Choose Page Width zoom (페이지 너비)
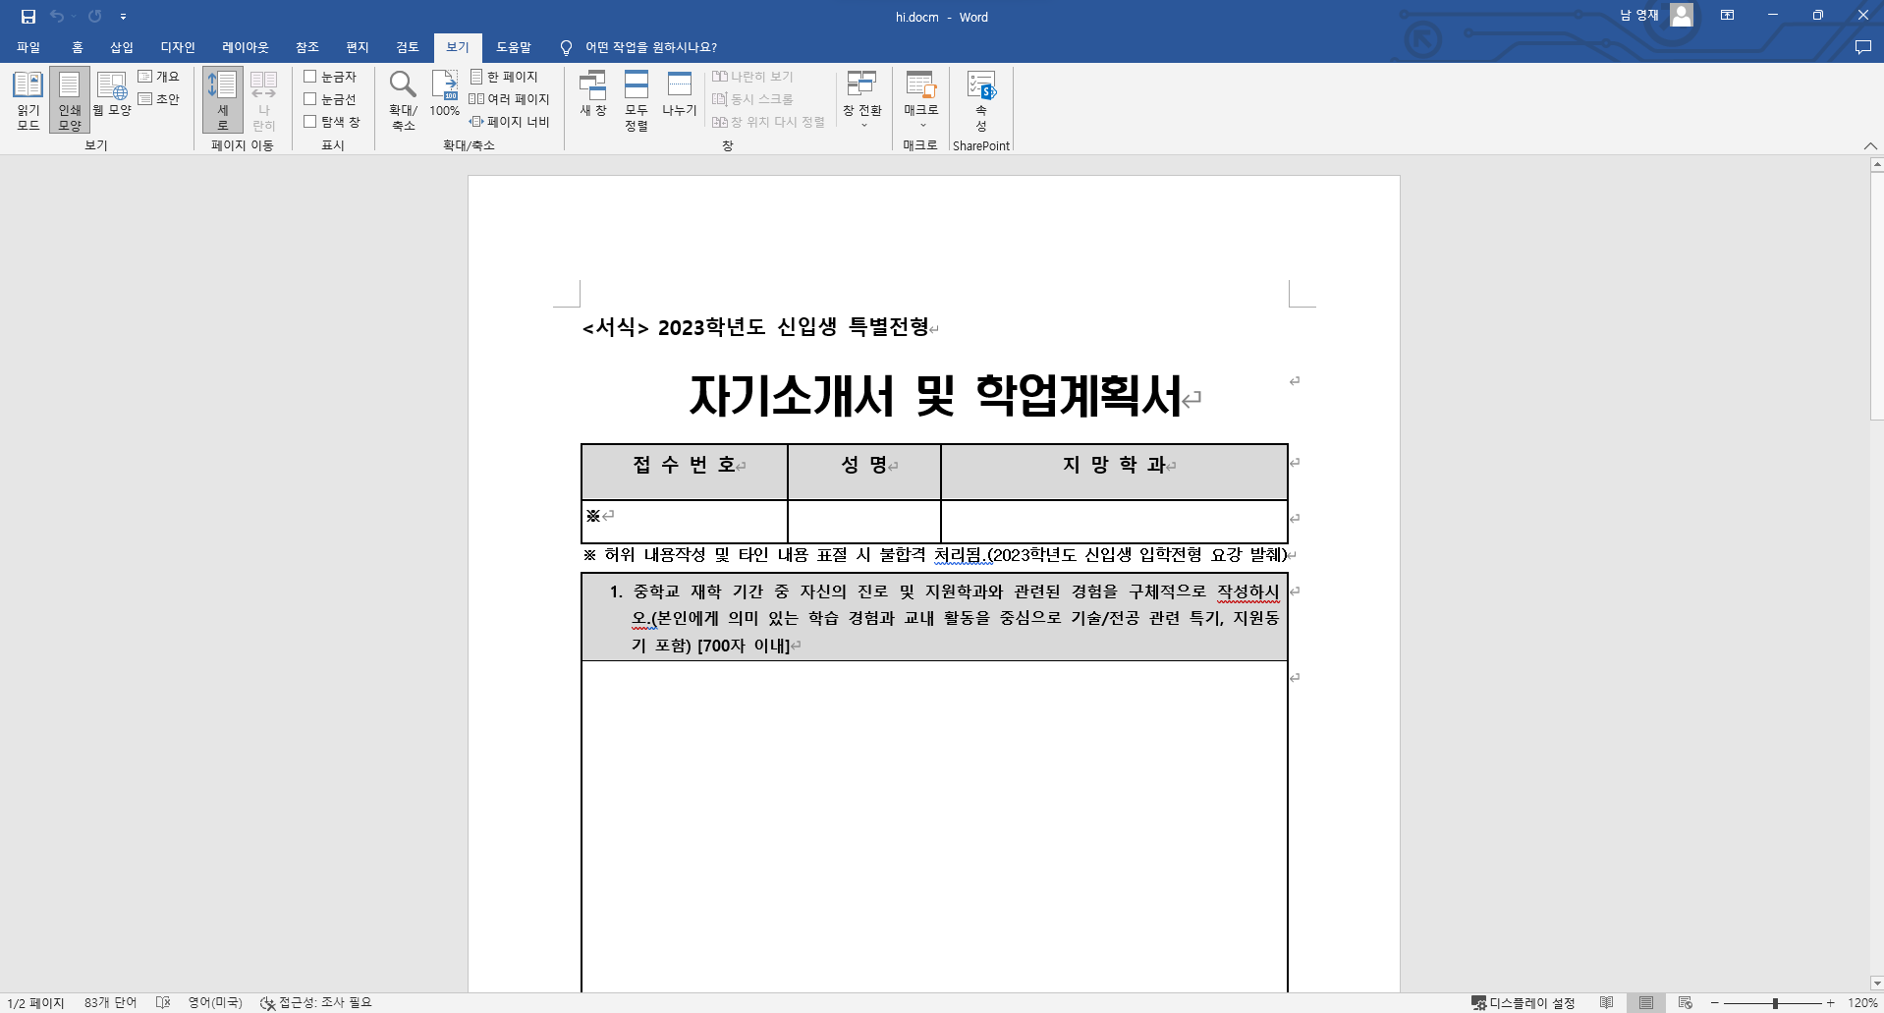This screenshot has height=1013, width=1884. coord(509,121)
